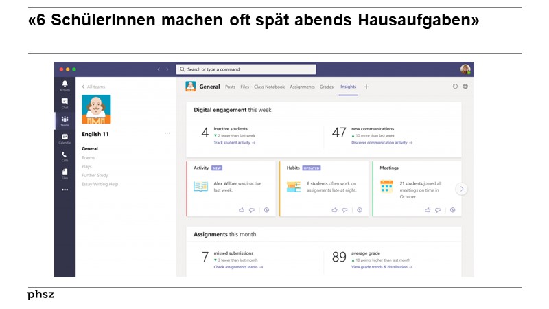
Task: Open English 11 team options ellipsis
Action: click(167, 133)
